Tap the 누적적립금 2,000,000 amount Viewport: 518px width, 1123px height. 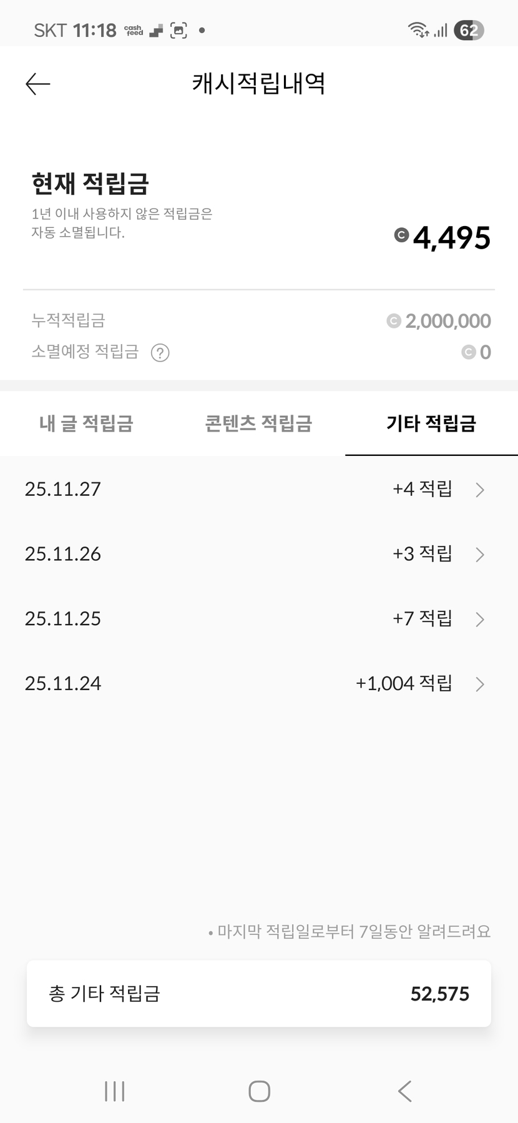[x=447, y=321]
